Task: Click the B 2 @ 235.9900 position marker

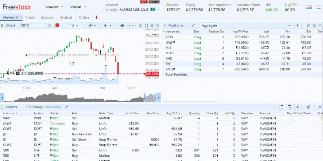Action: pos(30,73)
